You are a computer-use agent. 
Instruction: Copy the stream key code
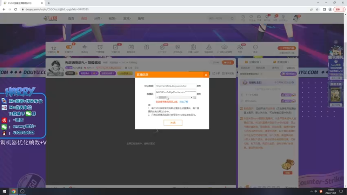coord(199,94)
